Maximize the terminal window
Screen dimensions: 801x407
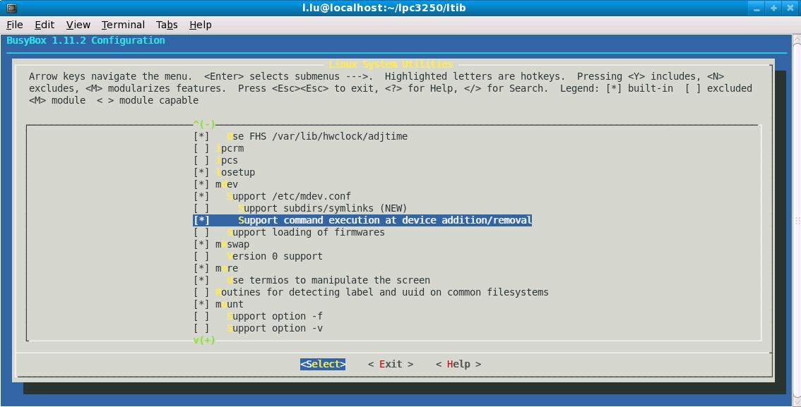pos(773,8)
